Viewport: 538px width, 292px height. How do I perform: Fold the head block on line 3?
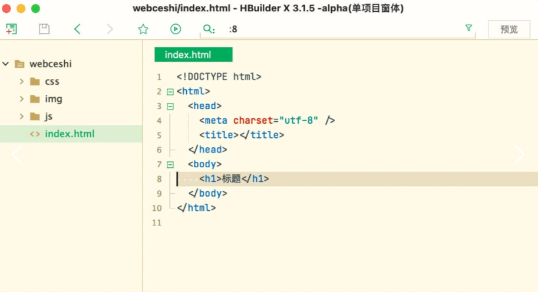(170, 107)
